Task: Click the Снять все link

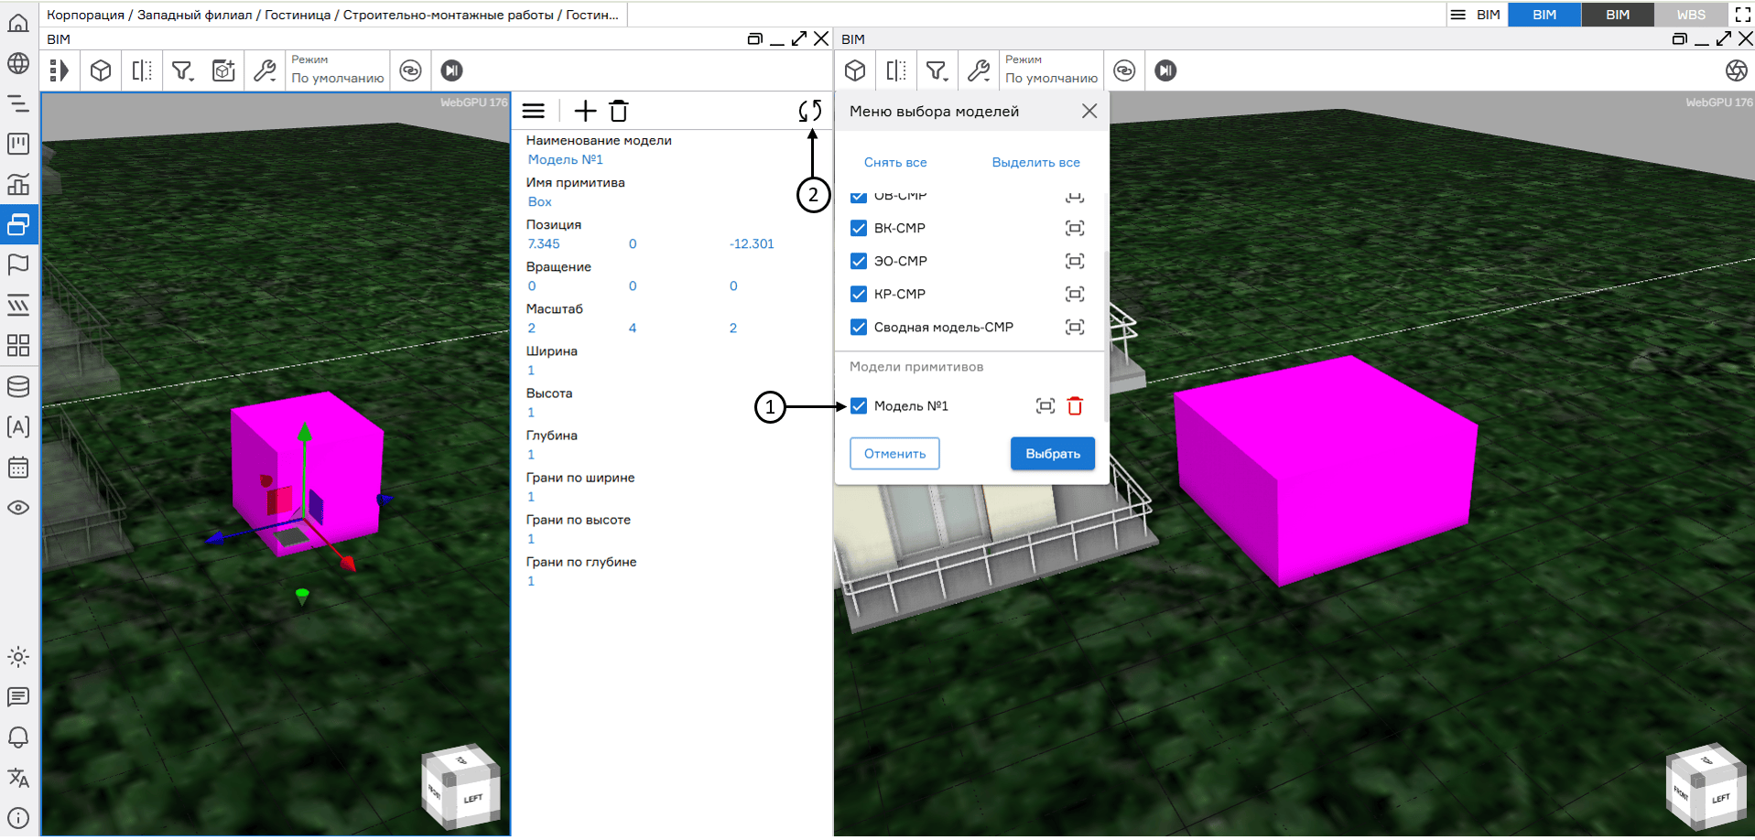Action: (894, 163)
